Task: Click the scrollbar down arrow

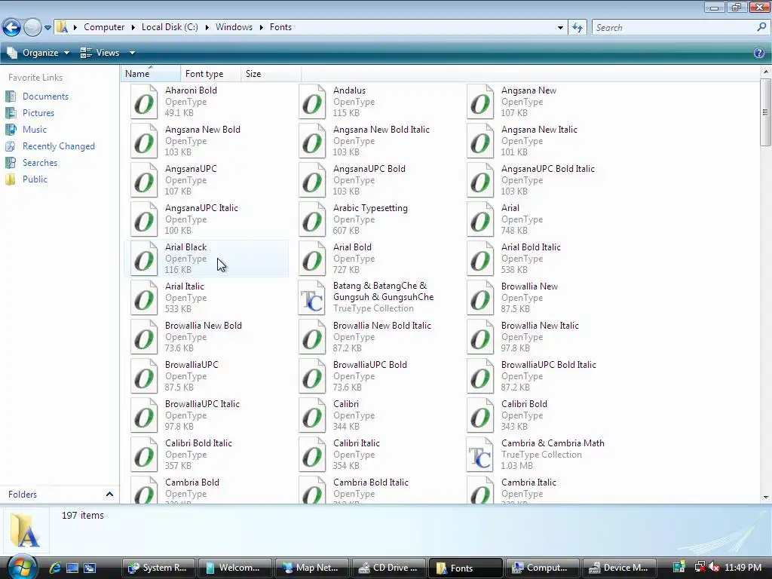Action: click(766, 498)
